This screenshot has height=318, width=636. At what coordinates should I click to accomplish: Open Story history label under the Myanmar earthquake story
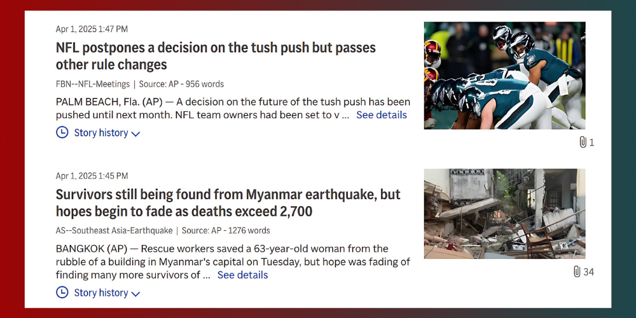point(101,293)
